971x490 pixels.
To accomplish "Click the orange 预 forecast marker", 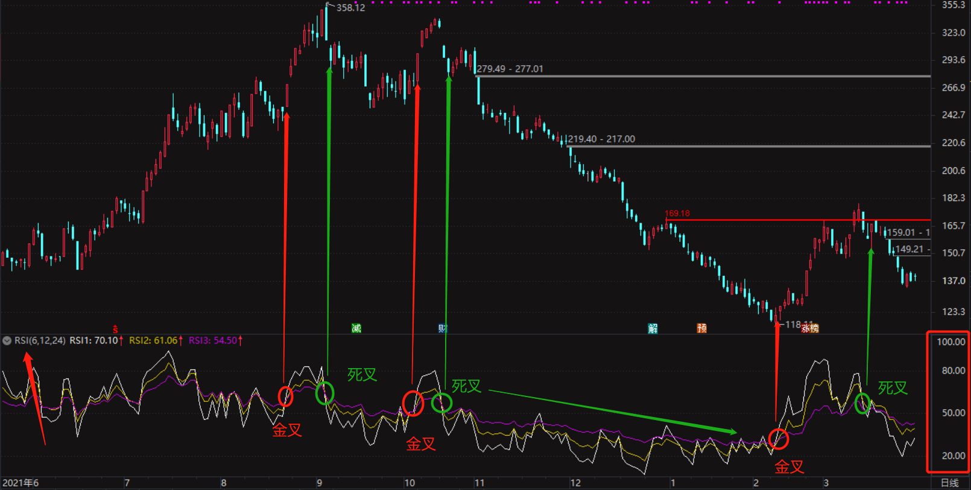I will [701, 328].
